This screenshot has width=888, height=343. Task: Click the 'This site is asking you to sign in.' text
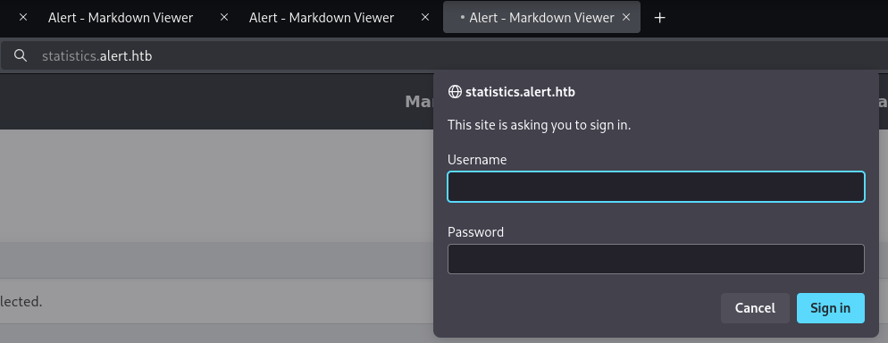(x=540, y=125)
